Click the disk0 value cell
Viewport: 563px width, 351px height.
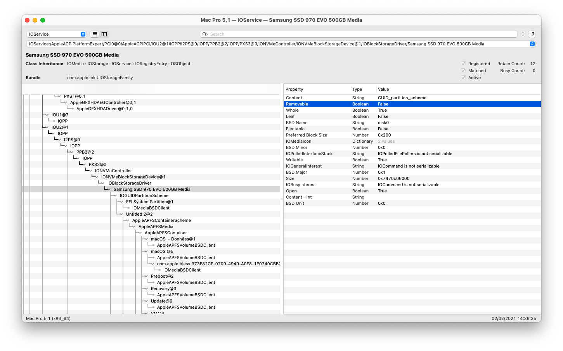pos(383,123)
